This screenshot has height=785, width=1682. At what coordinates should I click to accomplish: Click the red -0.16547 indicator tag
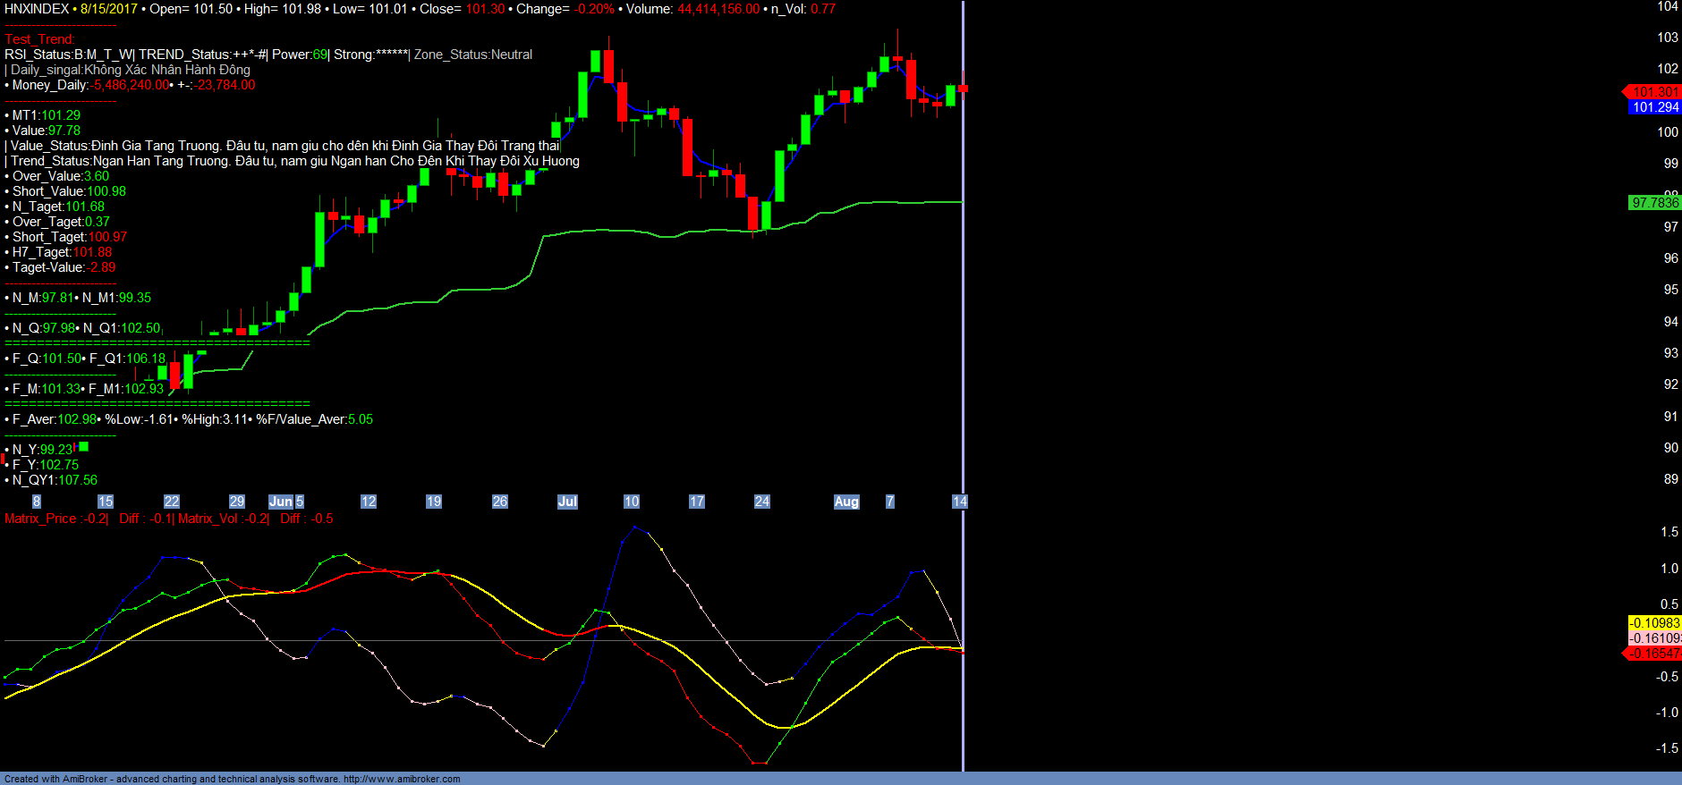click(x=1654, y=654)
